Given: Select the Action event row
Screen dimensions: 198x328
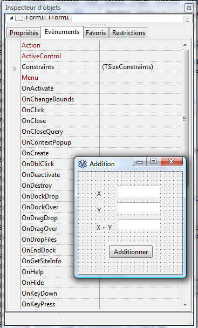Looking at the screenshot, I should [31, 45].
